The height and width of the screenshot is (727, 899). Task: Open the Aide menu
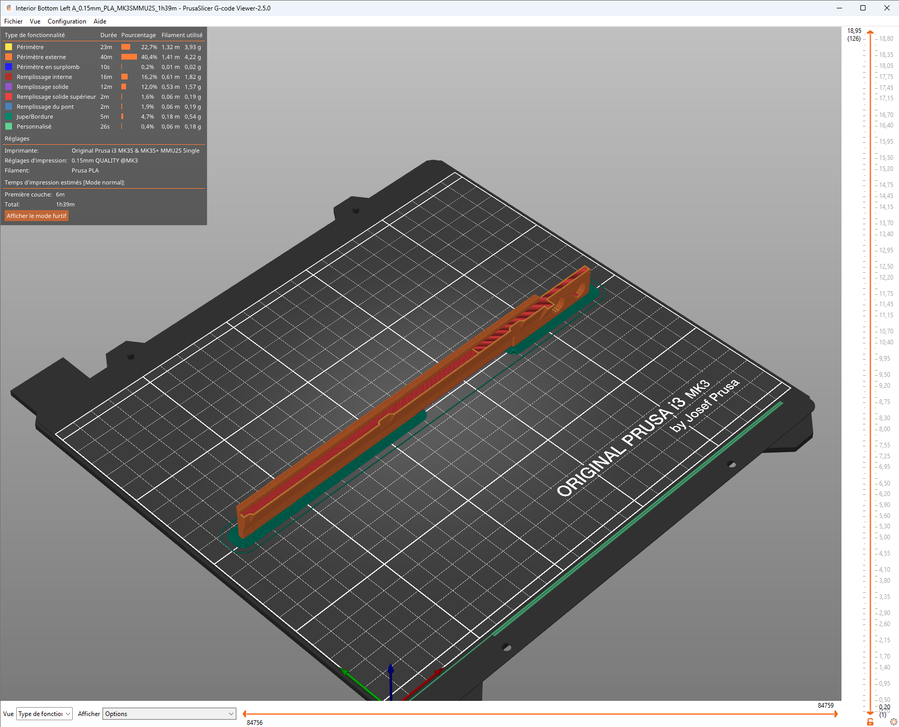tap(100, 21)
